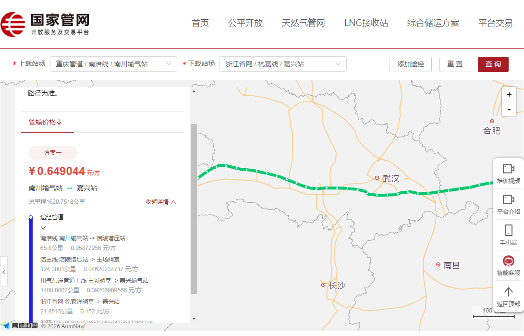Click the 返回顶部 back-to-top arrow
The height and width of the screenshot is (336, 524).
click(508, 296)
